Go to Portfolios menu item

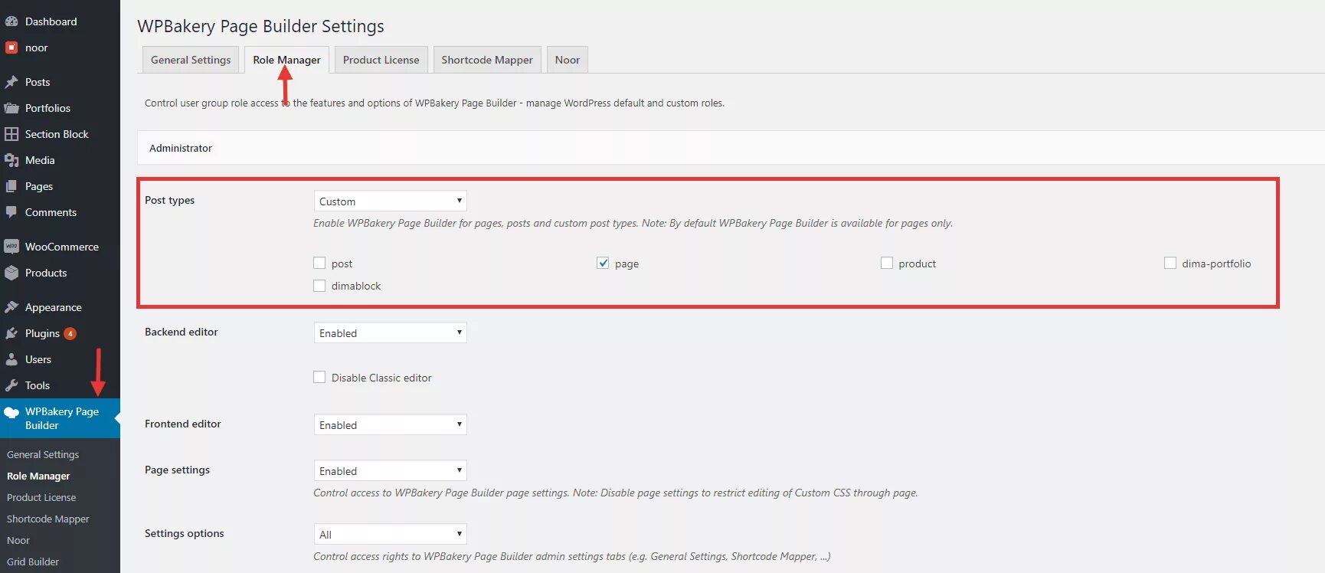pos(47,108)
